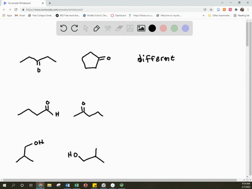Open the https://faces.ccrc.u bookmark
The height and width of the screenshot is (189, 252).
(141, 15)
